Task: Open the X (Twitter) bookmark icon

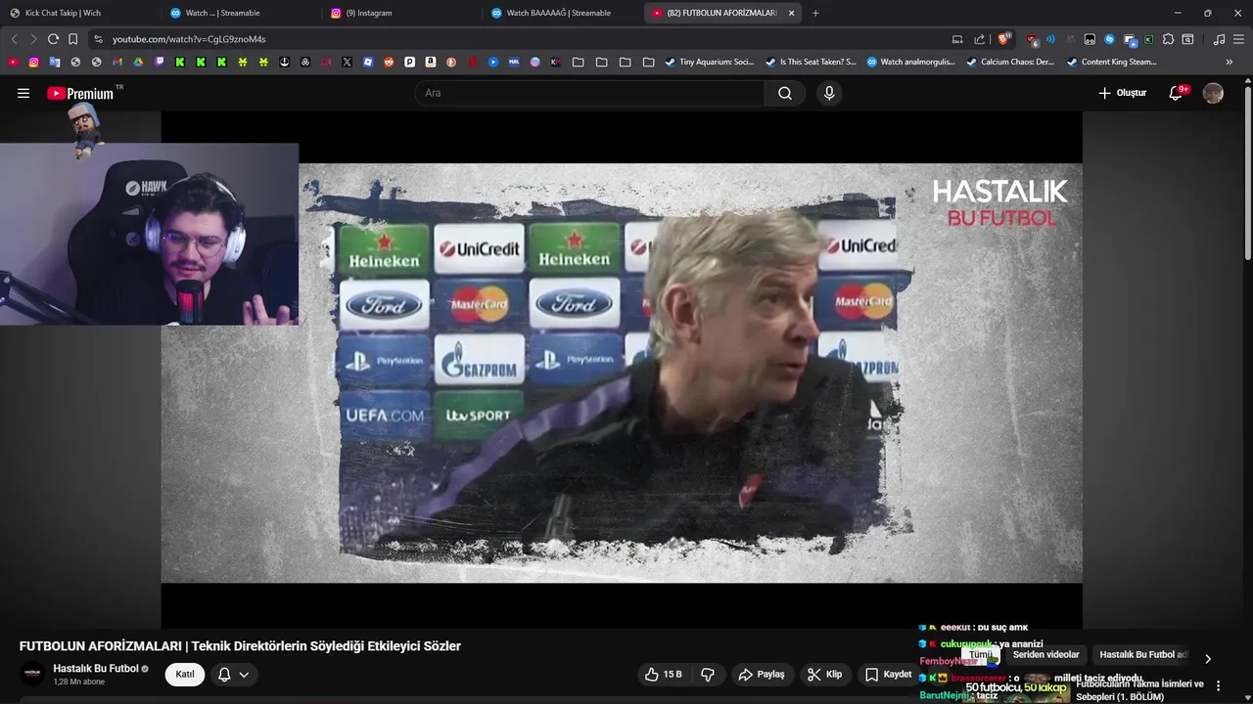Action: pos(347,62)
